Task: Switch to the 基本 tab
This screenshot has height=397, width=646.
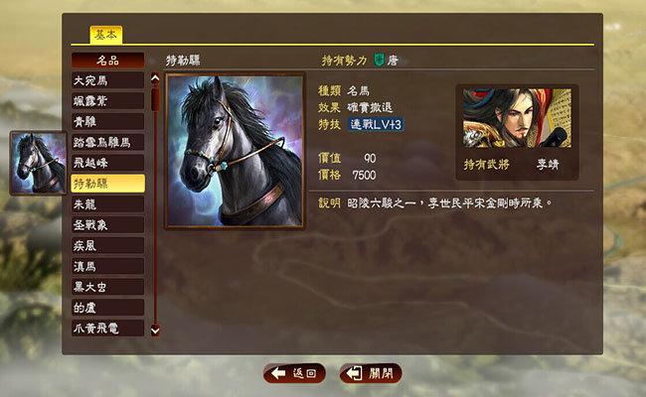Action: pos(106,35)
